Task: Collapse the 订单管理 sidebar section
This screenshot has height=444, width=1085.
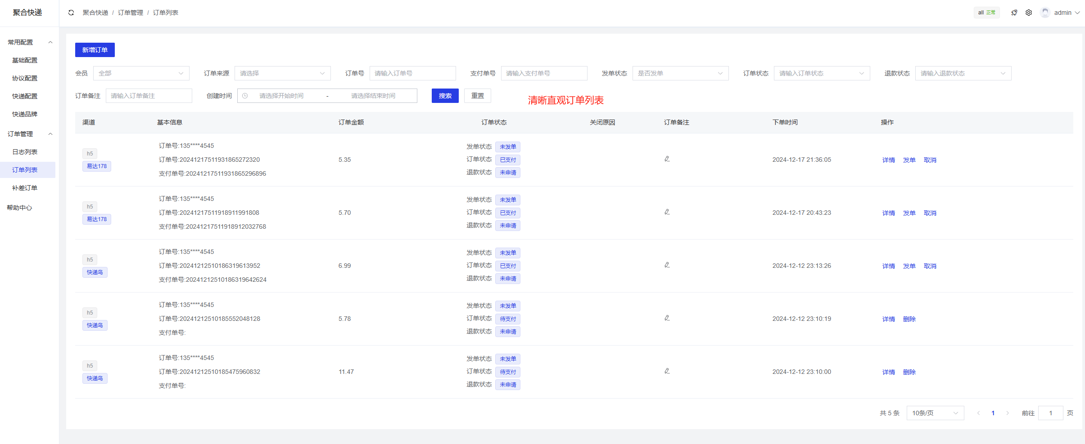Action: (50, 134)
